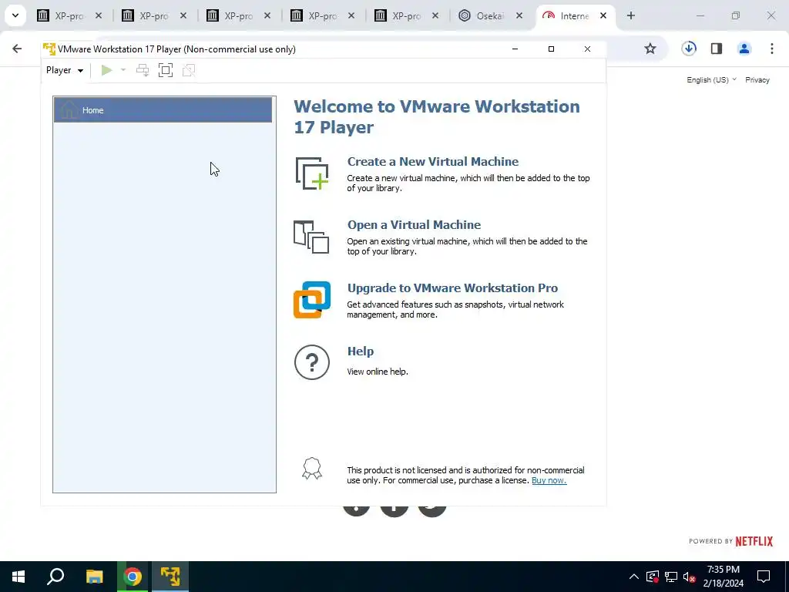Open the Player menu dropdown
Image resolution: width=789 pixels, height=592 pixels.
65,70
